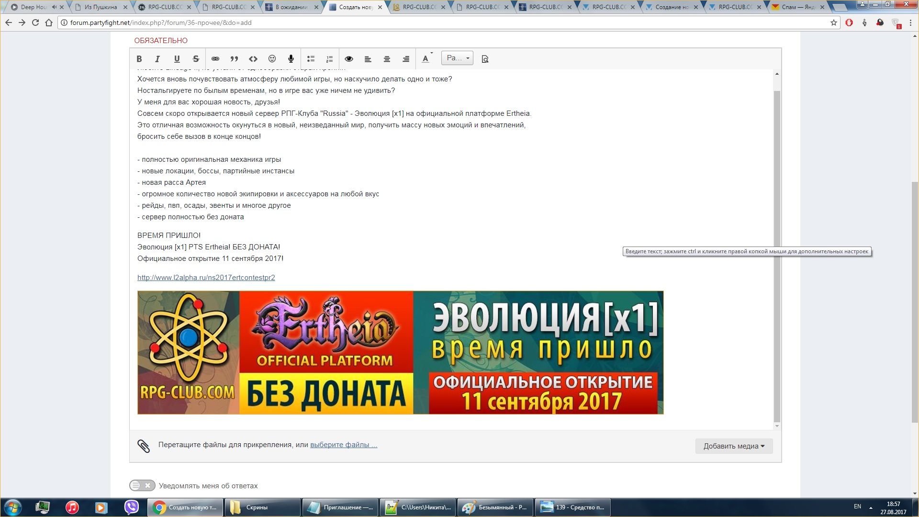919x517 pixels.
Task: Go back in the browser
Action: tap(9, 22)
